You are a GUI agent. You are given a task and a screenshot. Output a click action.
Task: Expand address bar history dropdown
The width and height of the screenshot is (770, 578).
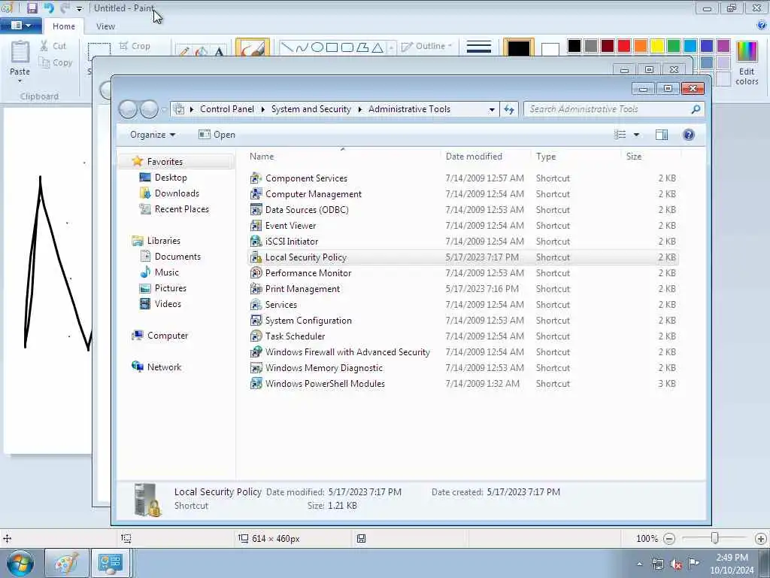coord(492,110)
